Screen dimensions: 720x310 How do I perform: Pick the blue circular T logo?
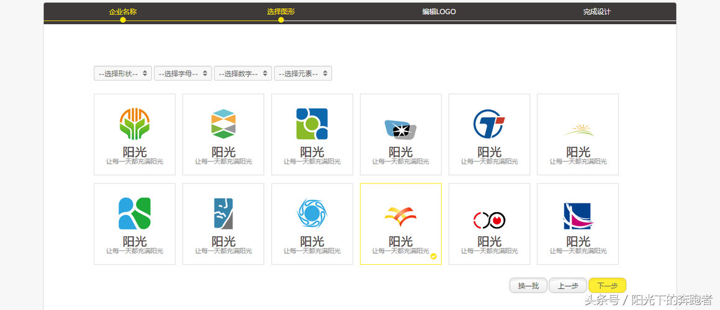490,135
